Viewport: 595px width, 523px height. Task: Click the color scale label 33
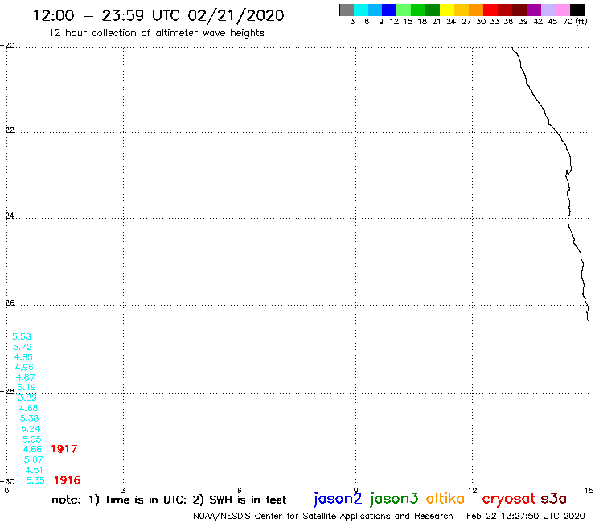coord(494,22)
